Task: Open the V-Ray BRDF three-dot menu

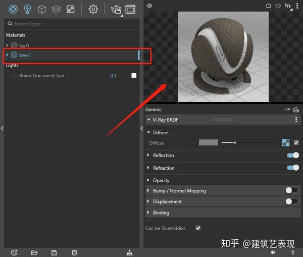Action: tap(296, 120)
